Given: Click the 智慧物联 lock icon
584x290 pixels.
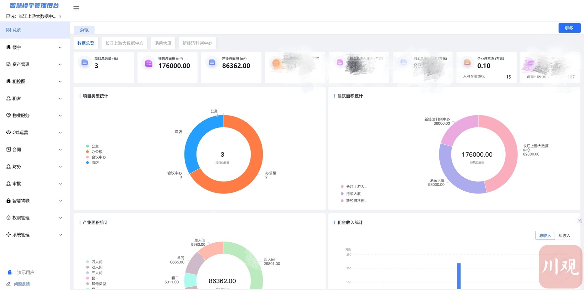Looking at the screenshot, I should click(9, 201).
